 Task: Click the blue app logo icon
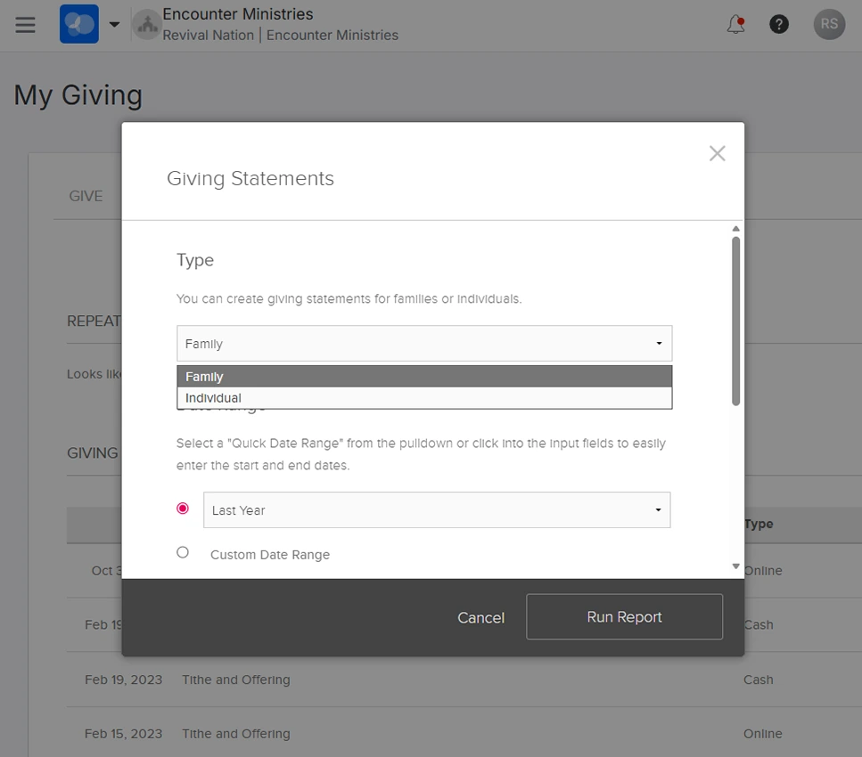click(79, 24)
